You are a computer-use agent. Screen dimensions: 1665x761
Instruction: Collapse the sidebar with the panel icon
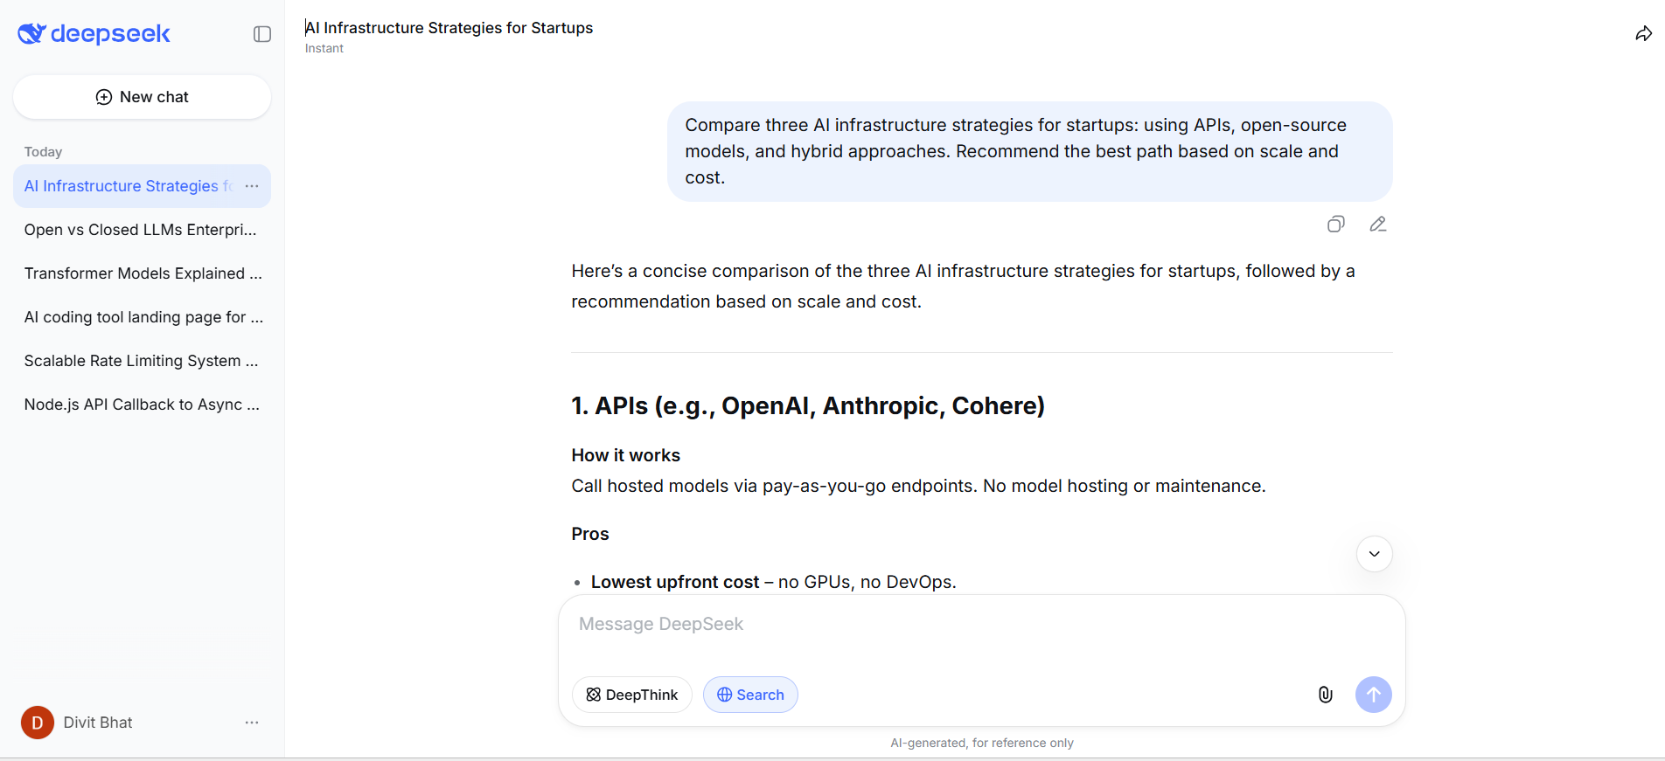pyautogui.click(x=262, y=34)
